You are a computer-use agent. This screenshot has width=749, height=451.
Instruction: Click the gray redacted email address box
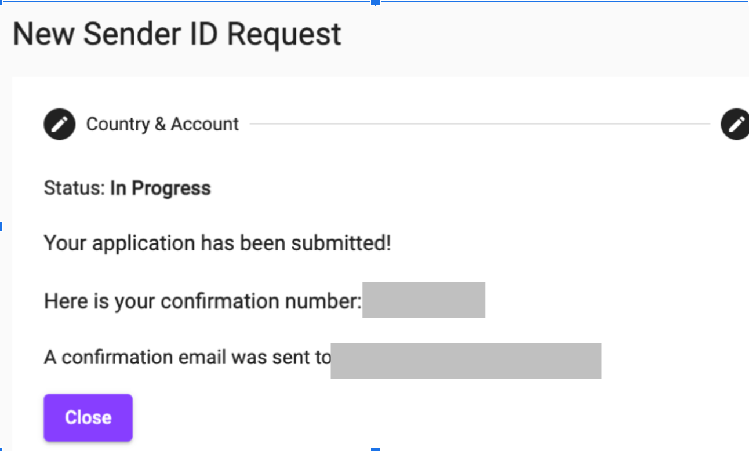(x=466, y=361)
